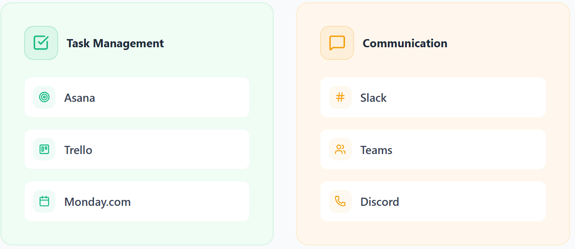Click the Discord phone icon

(340, 201)
